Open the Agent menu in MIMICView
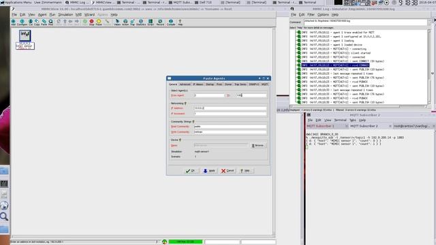Viewport: 436px width, 245px height. tap(42, 14)
